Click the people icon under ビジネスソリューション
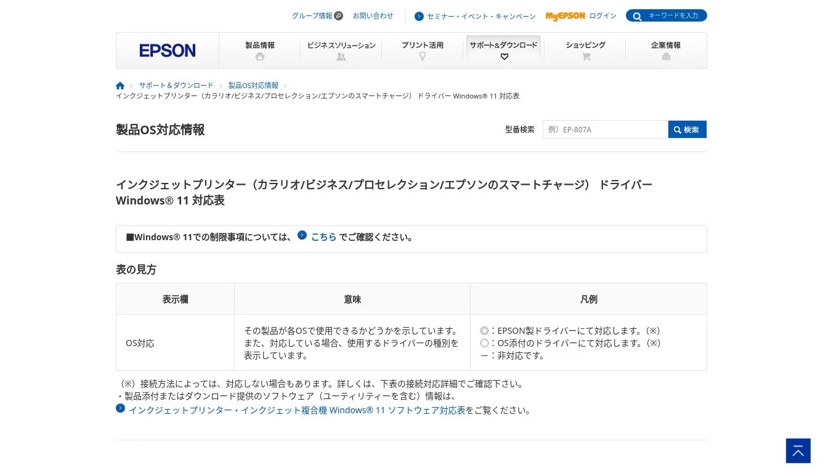823x473 pixels. tap(341, 57)
